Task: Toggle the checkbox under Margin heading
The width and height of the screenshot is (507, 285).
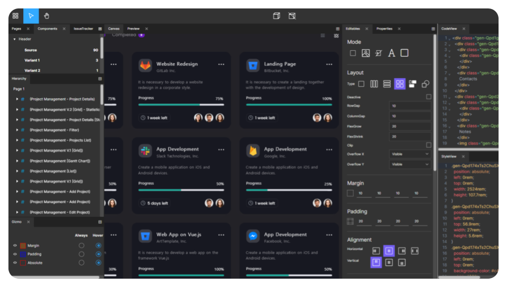Action: click(350, 193)
